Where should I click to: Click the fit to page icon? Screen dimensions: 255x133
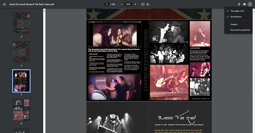143,4
